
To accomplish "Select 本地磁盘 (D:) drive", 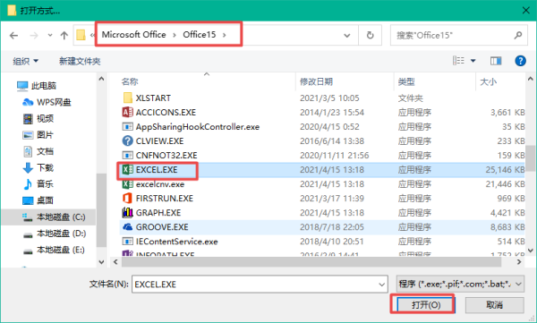I will [x=61, y=234].
